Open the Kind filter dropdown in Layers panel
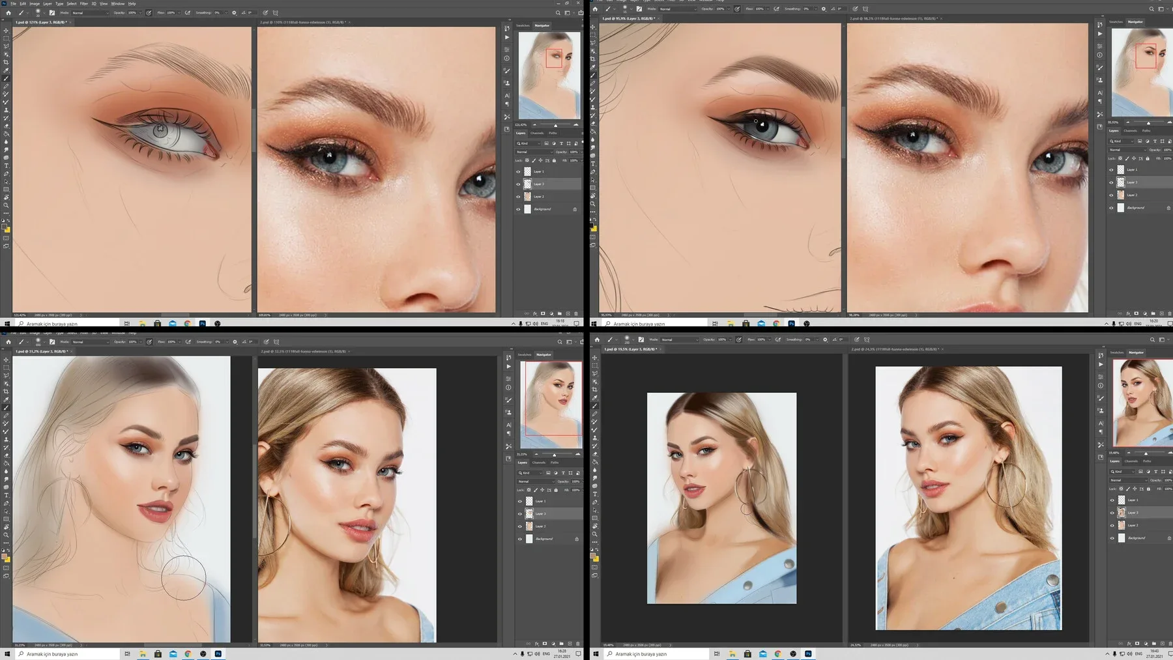 tap(529, 143)
